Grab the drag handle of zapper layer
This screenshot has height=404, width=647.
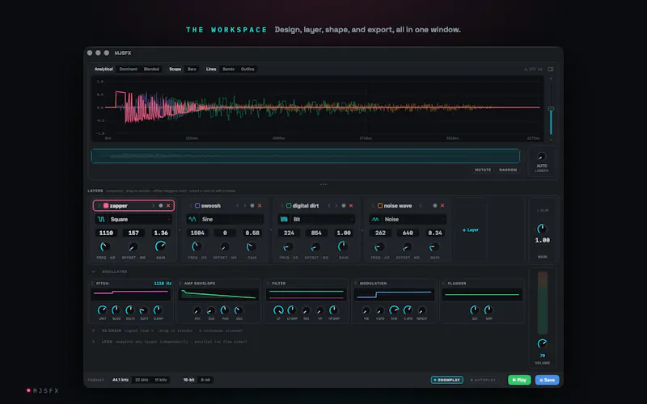99,206
